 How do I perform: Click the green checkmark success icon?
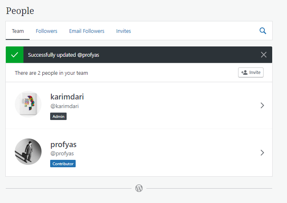point(15,55)
